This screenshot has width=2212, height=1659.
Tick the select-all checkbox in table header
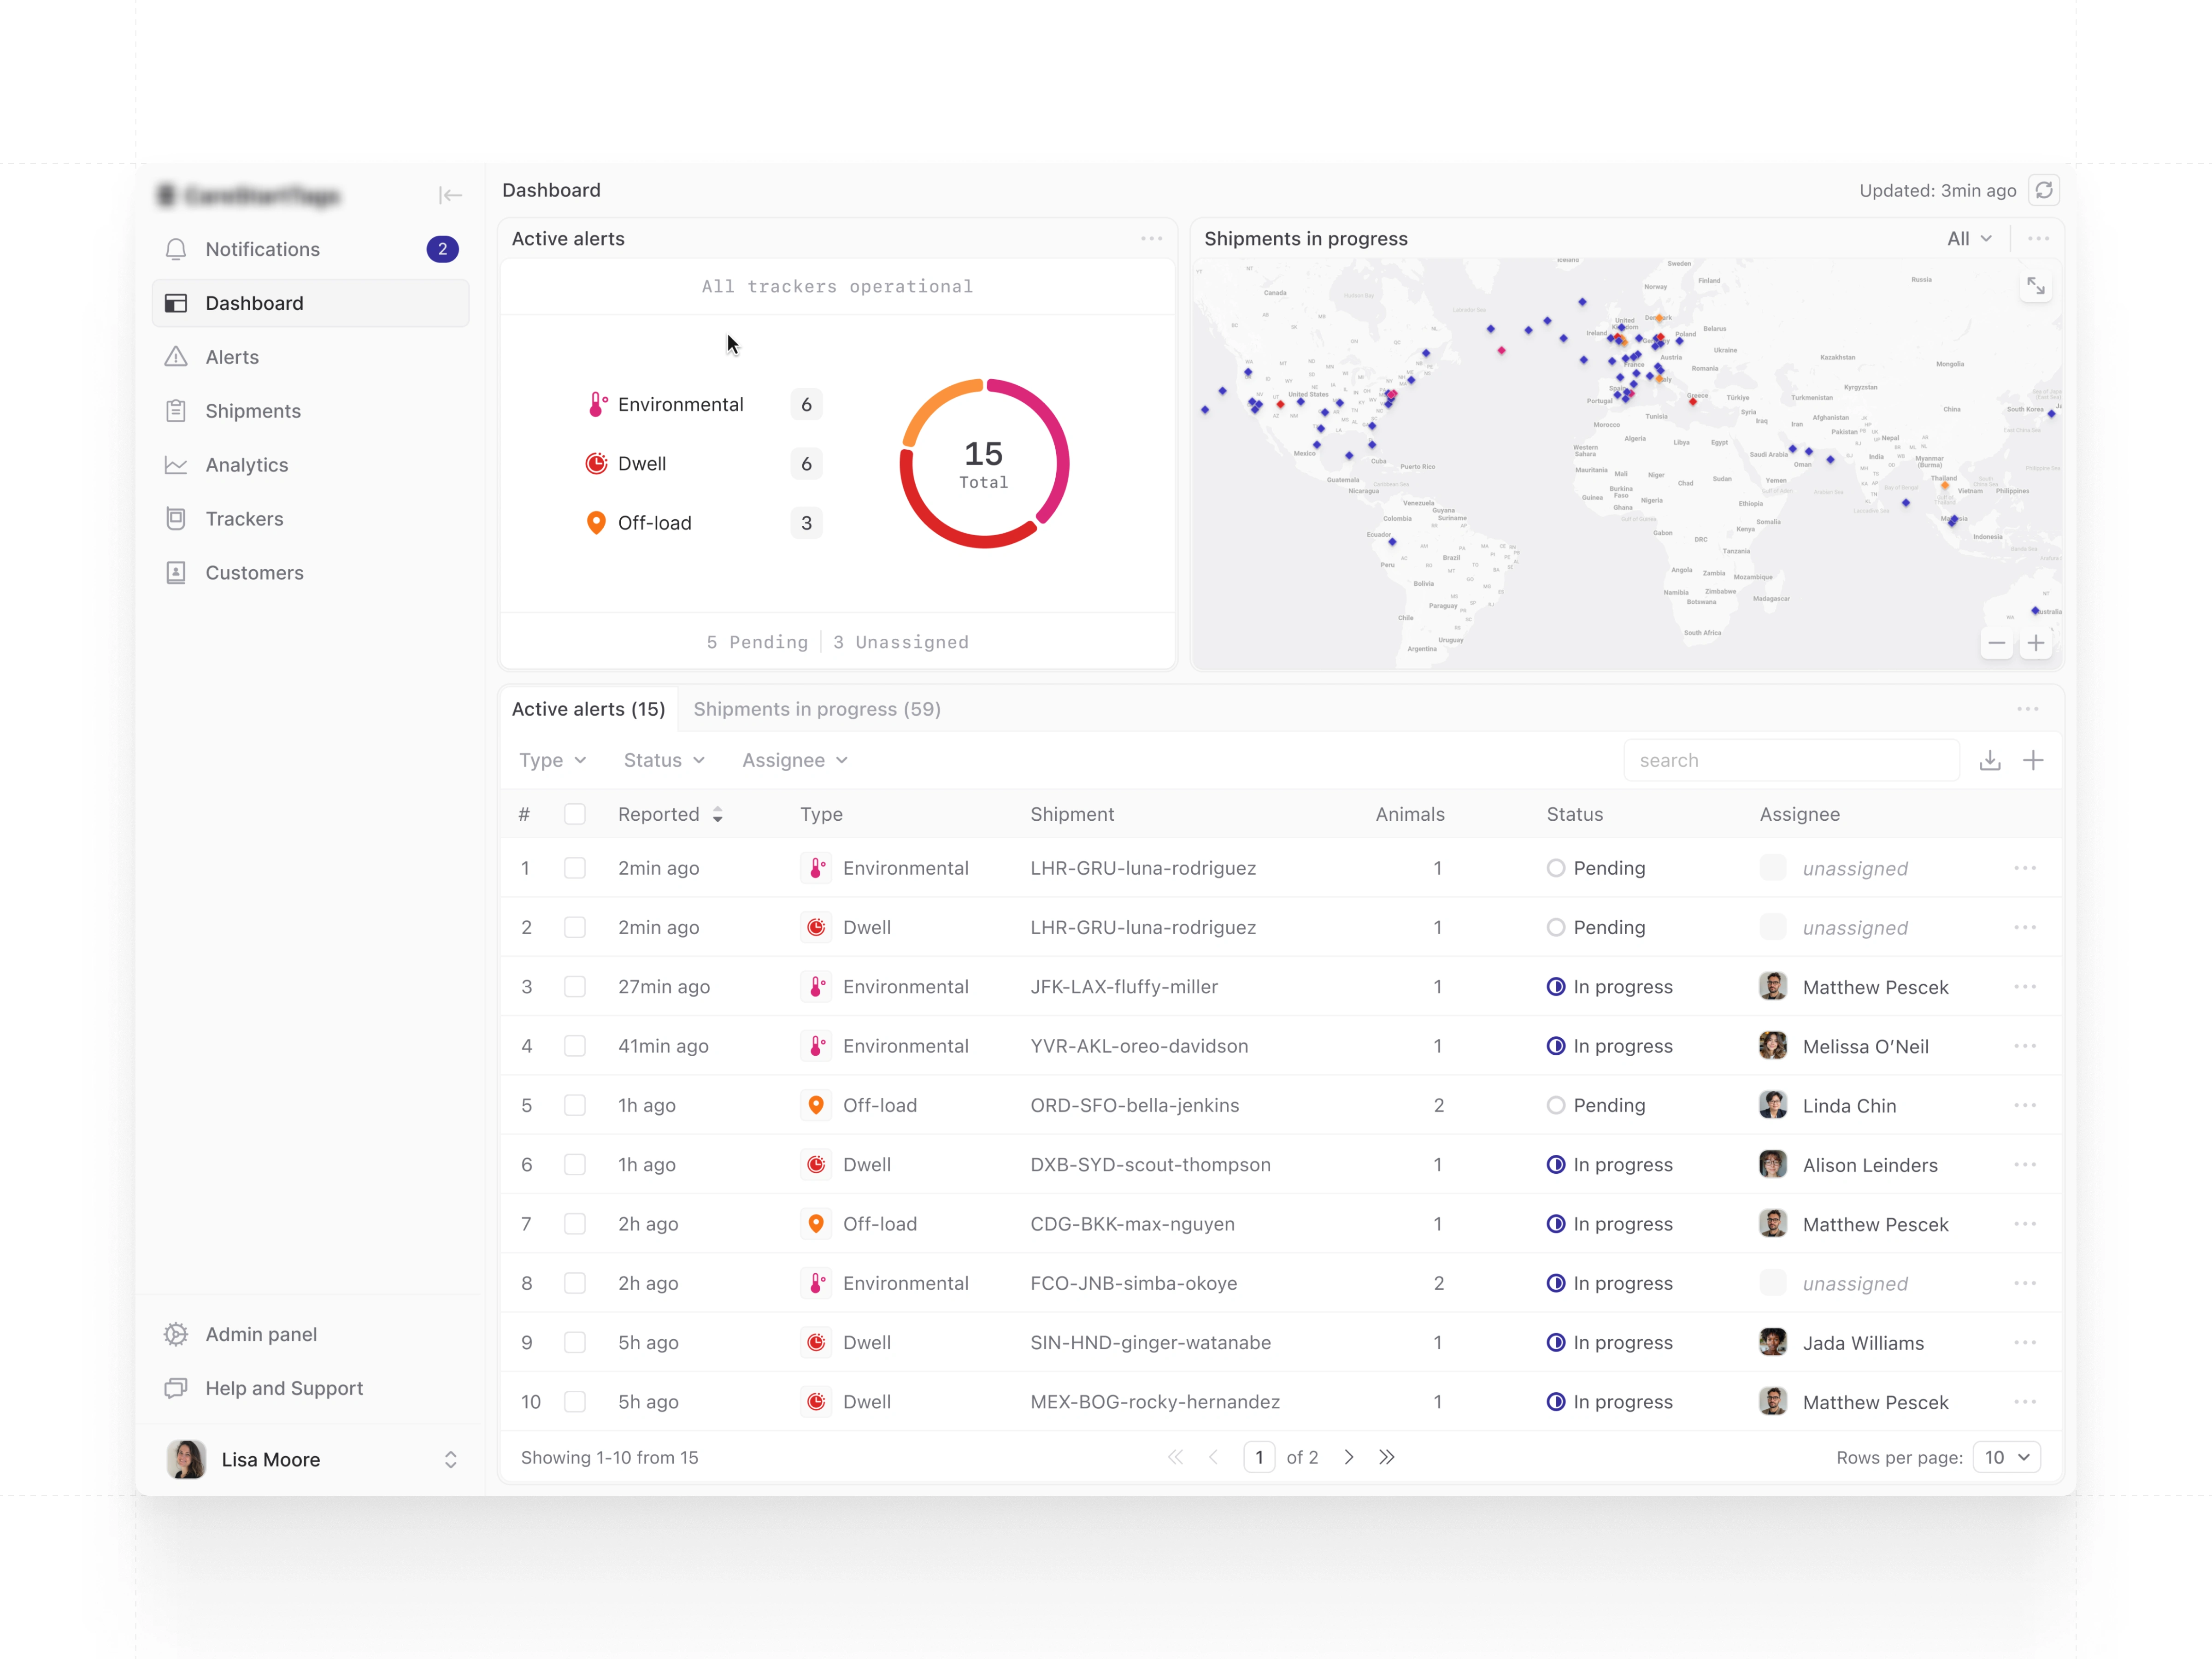575,814
